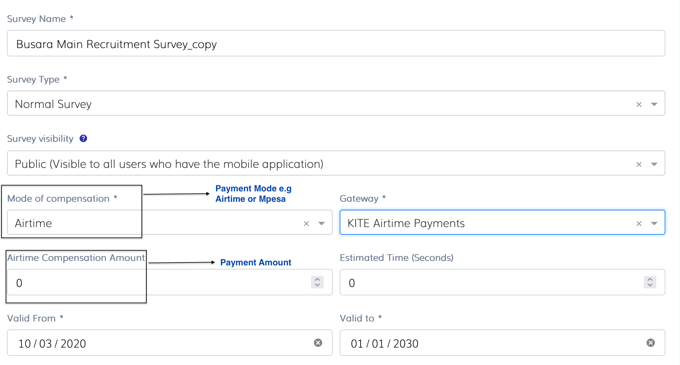Clear the Normal Survey selection
The image size is (680, 365).
639,103
